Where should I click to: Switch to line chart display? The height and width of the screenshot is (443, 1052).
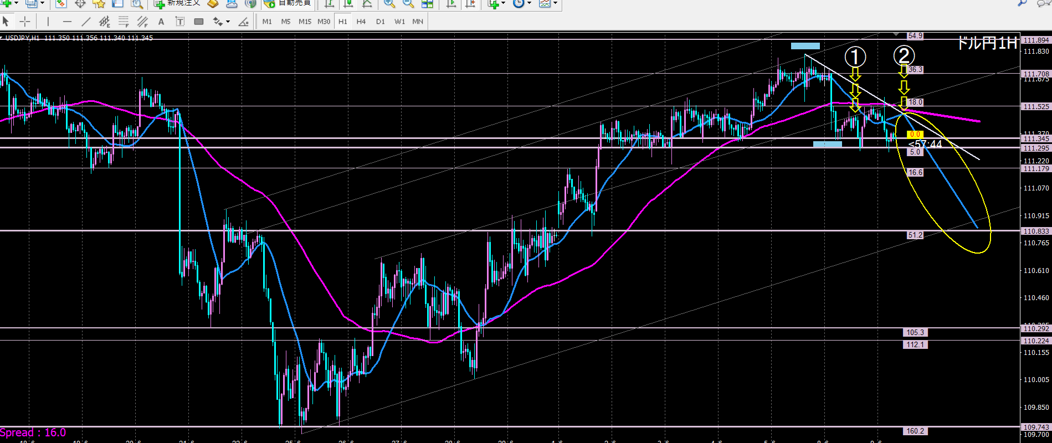pos(367,3)
